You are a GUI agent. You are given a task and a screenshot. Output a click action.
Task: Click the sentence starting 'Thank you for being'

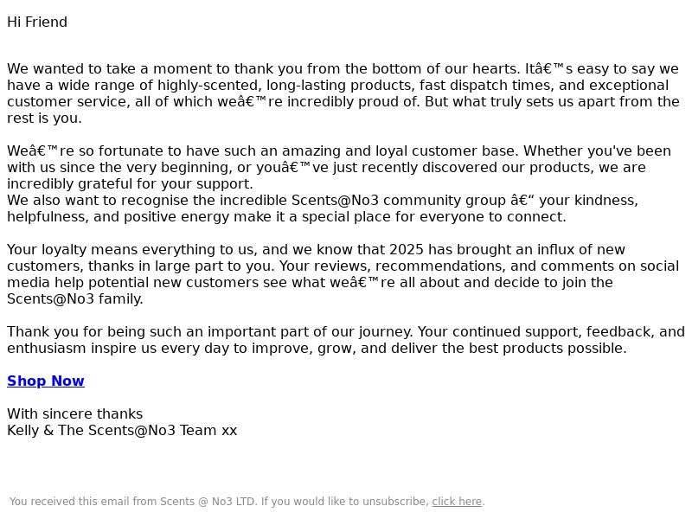coord(345,340)
